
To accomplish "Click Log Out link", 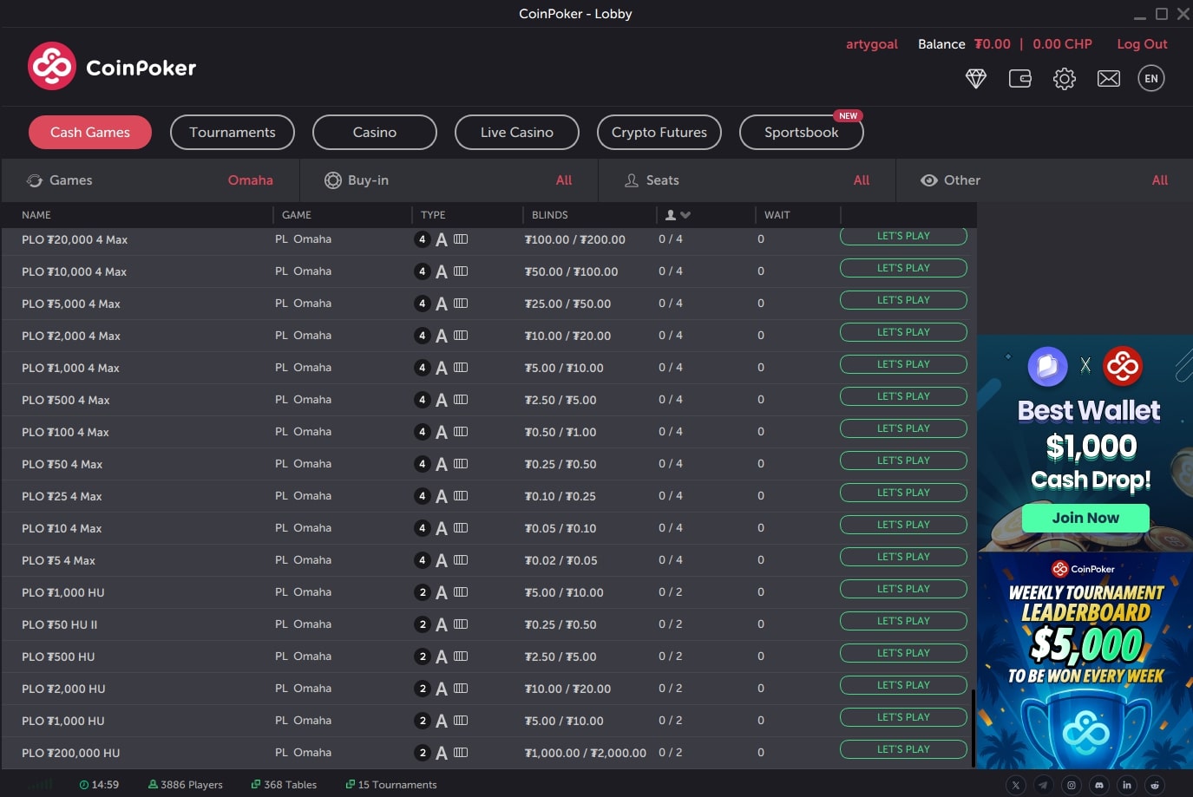I will click(x=1142, y=44).
